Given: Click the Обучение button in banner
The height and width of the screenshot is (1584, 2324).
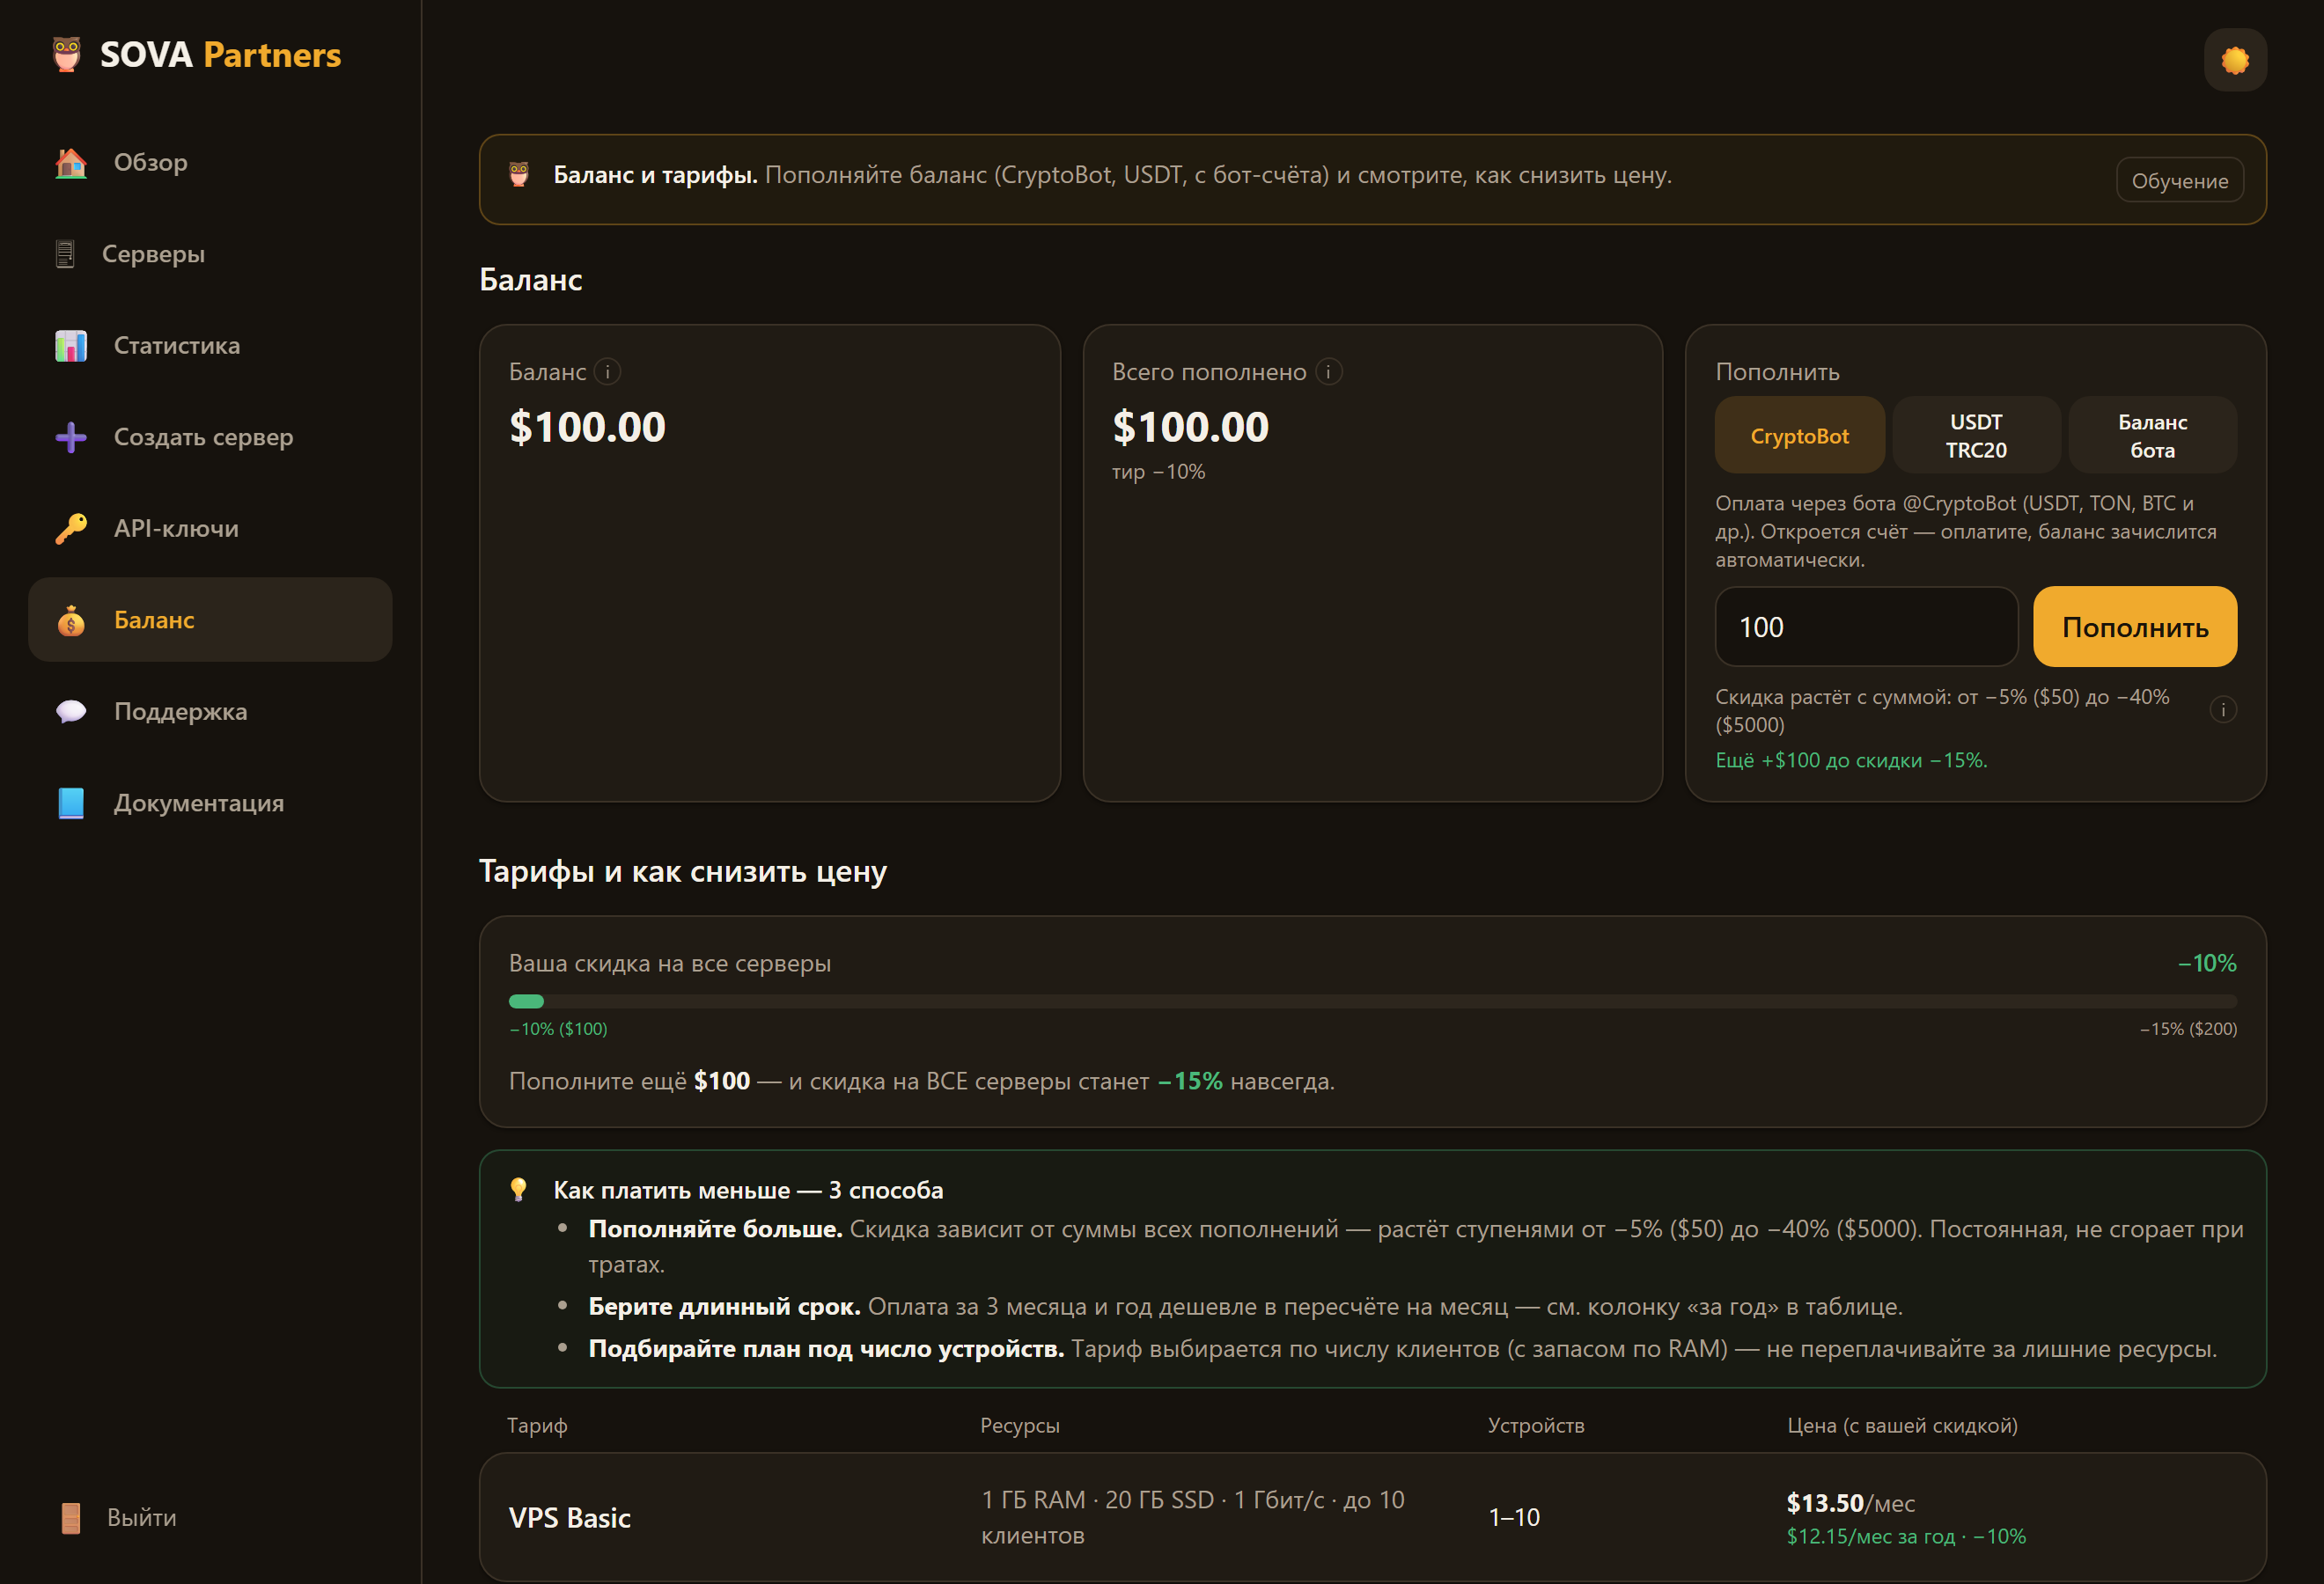Looking at the screenshot, I should 2179,181.
